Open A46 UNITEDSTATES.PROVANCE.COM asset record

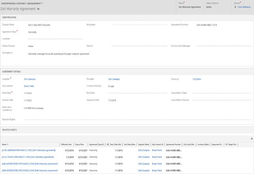point(30,164)
